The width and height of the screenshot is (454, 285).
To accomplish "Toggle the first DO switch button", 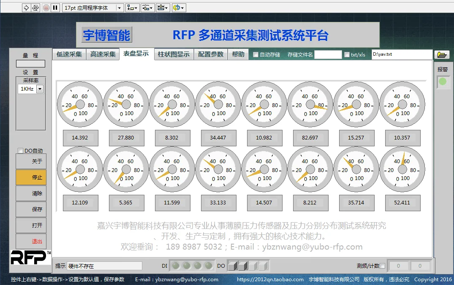I will click(233, 266).
